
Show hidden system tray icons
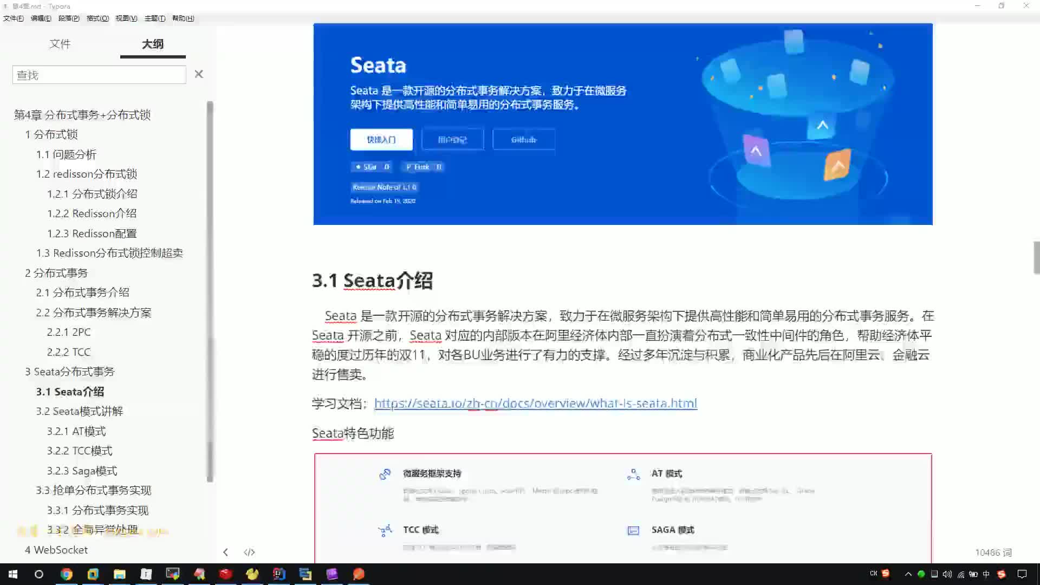[x=908, y=574]
